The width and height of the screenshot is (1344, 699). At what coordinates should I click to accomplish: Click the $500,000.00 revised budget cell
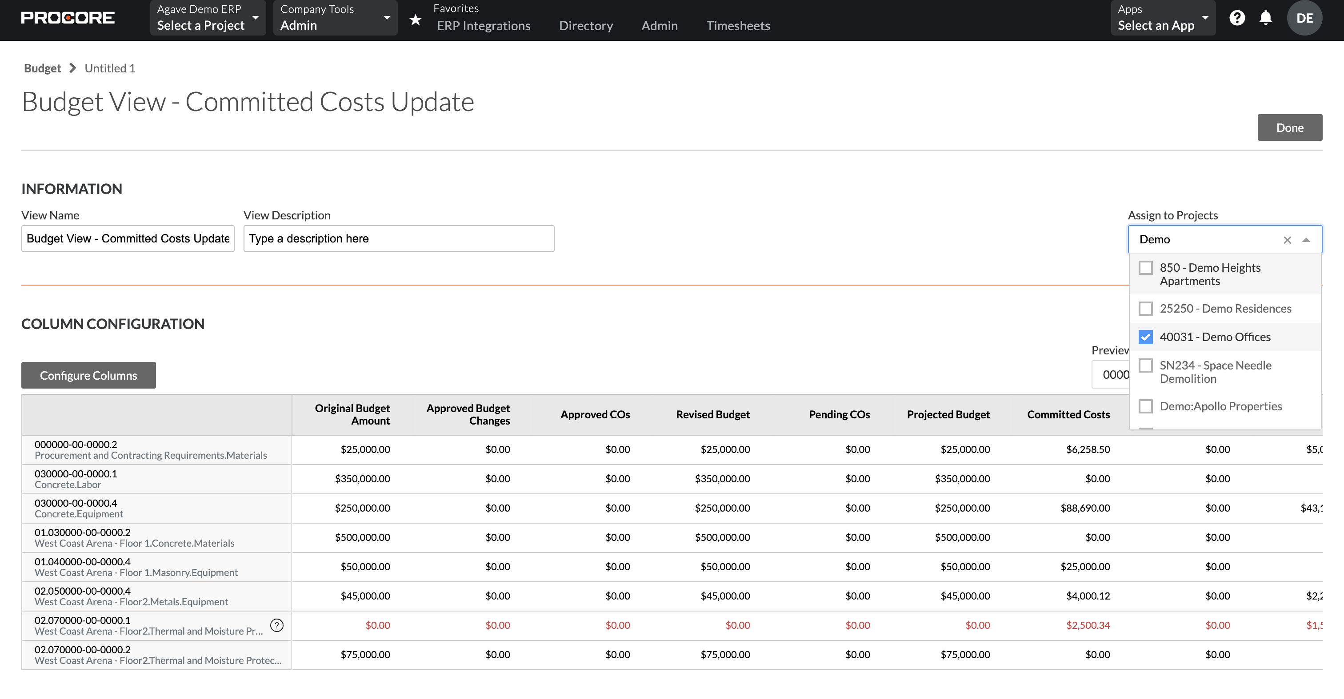point(723,537)
